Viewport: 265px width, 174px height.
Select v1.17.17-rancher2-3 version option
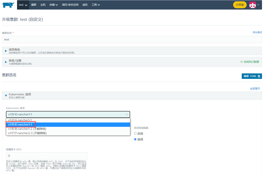click(68, 133)
